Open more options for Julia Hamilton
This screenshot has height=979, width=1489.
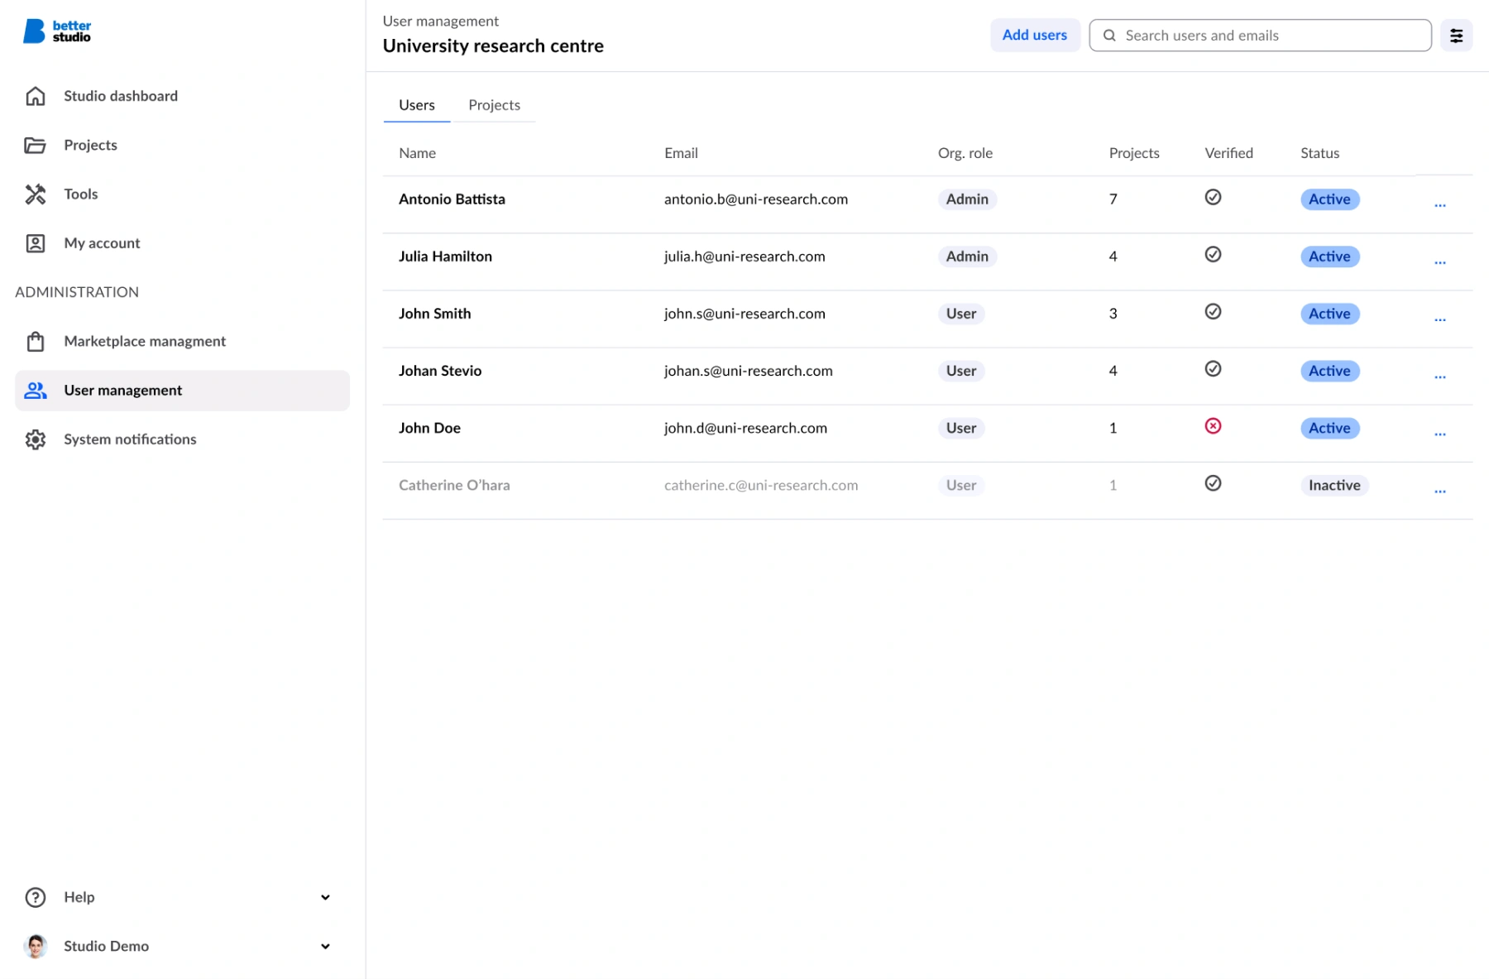coord(1440,262)
